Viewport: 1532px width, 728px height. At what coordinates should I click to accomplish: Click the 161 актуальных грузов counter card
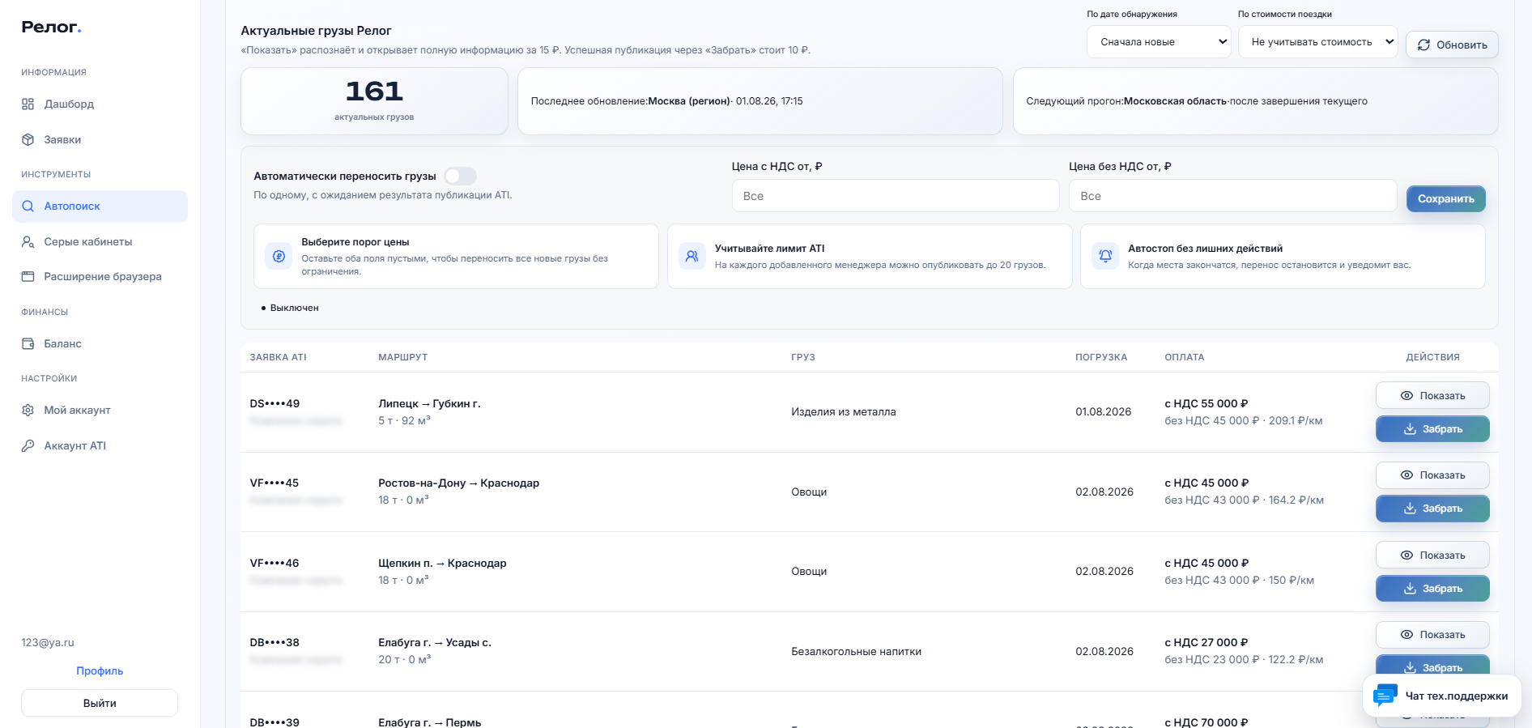(x=374, y=101)
